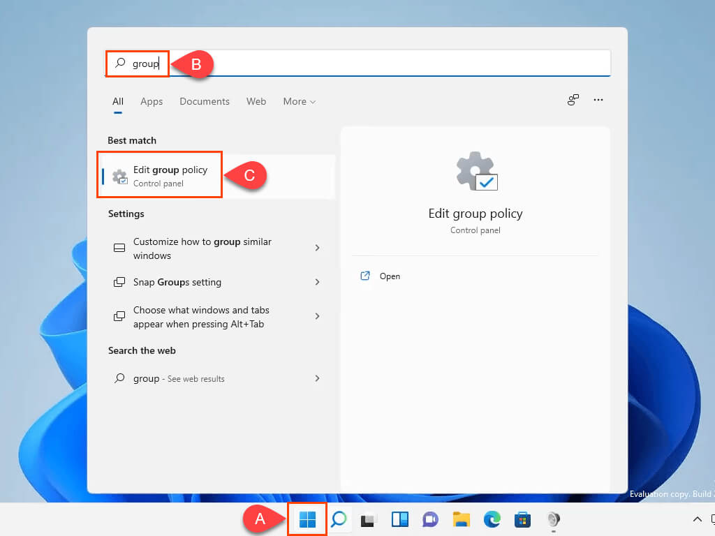Expand Customize how to group similar windows
715x536 pixels.
pyautogui.click(x=216, y=248)
